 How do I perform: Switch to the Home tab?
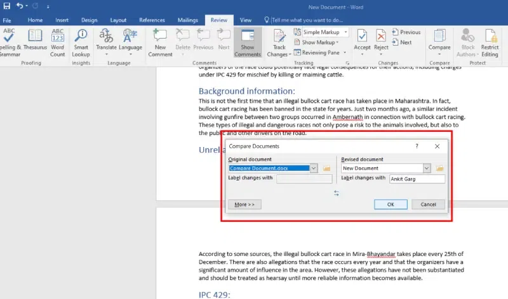click(35, 20)
